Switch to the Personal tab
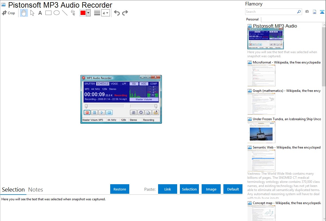Image resolution: width=326 pixels, height=221 pixels. click(x=253, y=19)
